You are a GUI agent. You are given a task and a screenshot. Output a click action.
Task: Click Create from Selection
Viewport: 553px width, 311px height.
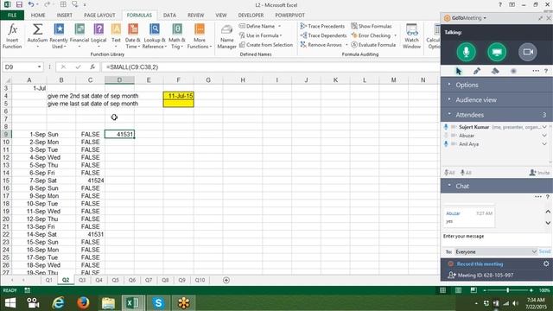point(266,45)
